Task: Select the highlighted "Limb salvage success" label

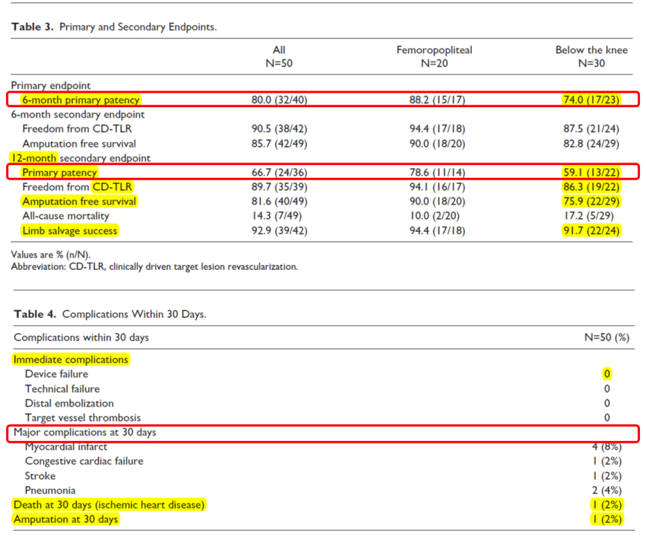Action: (x=70, y=230)
